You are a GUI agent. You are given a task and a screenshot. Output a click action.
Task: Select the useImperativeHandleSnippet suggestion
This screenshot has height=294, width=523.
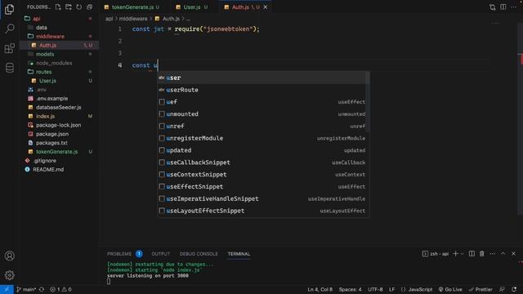(x=263, y=198)
